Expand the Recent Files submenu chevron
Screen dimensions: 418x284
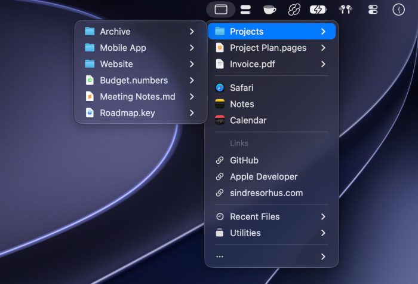[323, 216]
